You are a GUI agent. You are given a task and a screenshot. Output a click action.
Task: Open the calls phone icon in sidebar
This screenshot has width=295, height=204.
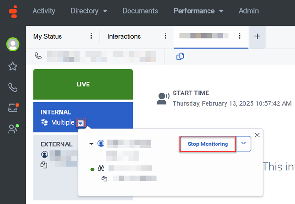[13, 87]
